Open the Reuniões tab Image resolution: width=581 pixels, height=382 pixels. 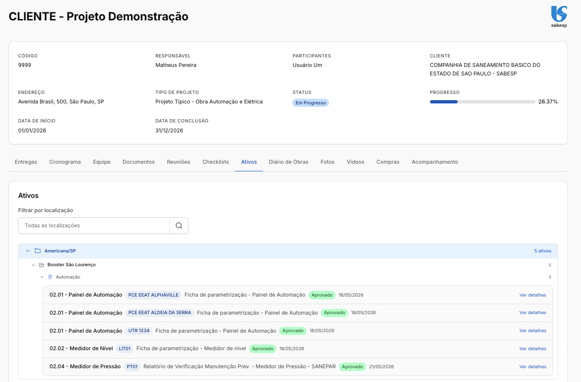pos(178,162)
